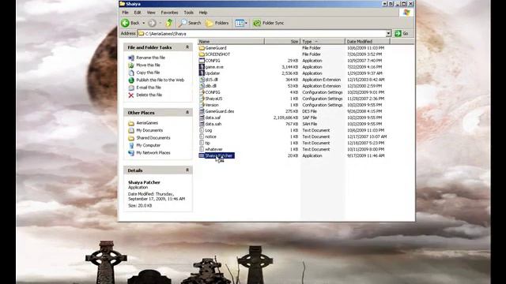
Task: Open the File menu
Action: tap(125, 13)
